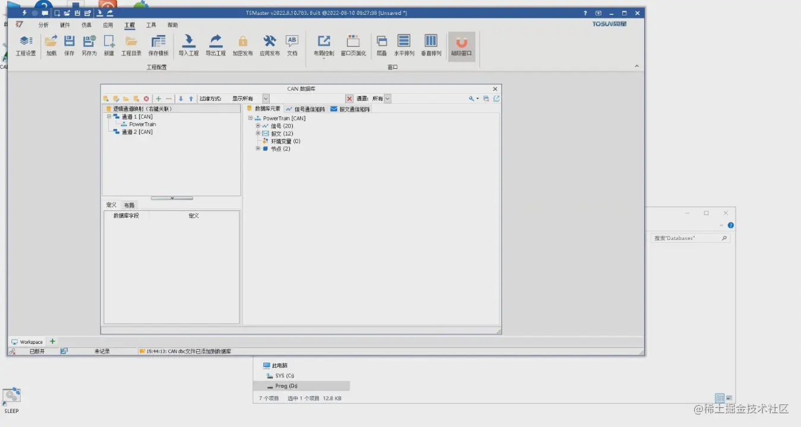Switch to 报文通信矩阵 tab
This screenshot has width=801, height=427.
click(x=351, y=109)
